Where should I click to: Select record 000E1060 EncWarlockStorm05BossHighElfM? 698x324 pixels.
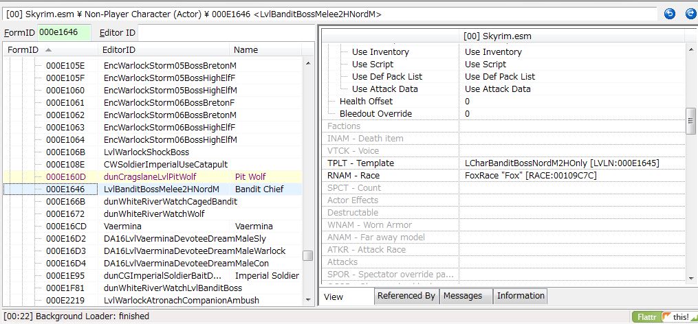[153, 90]
